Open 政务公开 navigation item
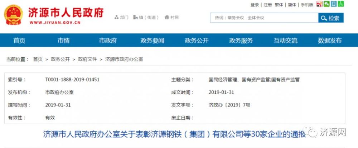 tap(197, 40)
